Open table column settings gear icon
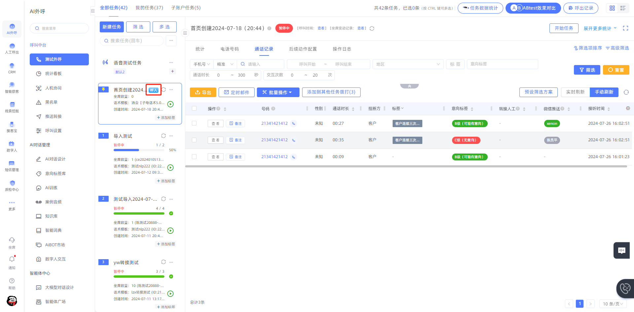 coord(628,108)
